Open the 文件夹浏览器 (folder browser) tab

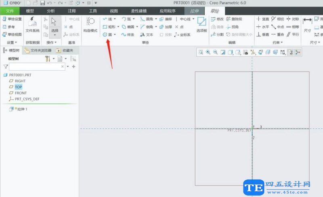pyautogui.click(x=38, y=50)
